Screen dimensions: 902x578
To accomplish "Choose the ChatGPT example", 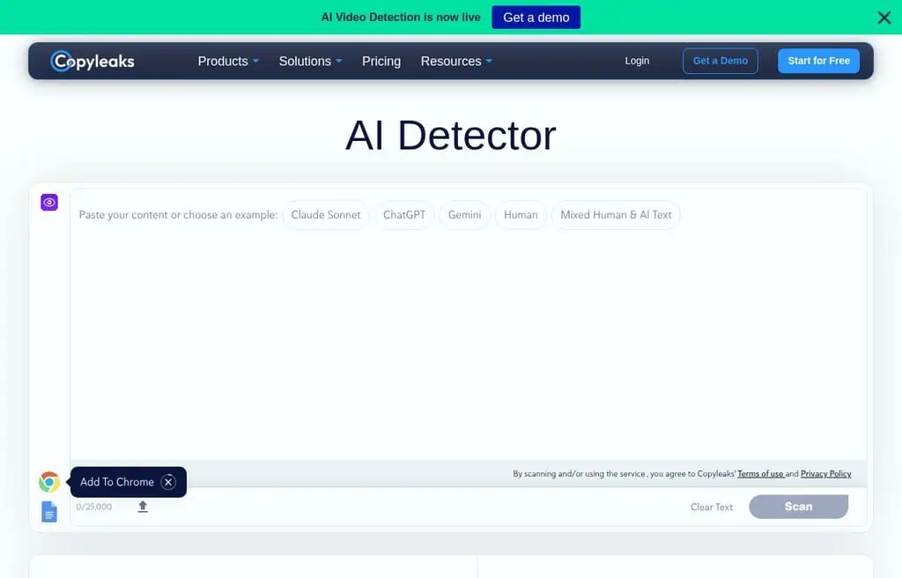I will (x=404, y=215).
